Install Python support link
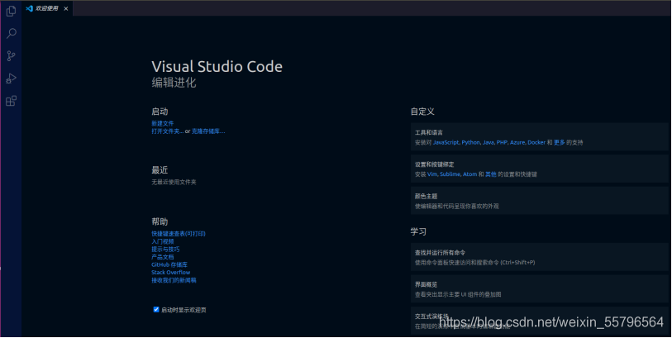 point(470,142)
